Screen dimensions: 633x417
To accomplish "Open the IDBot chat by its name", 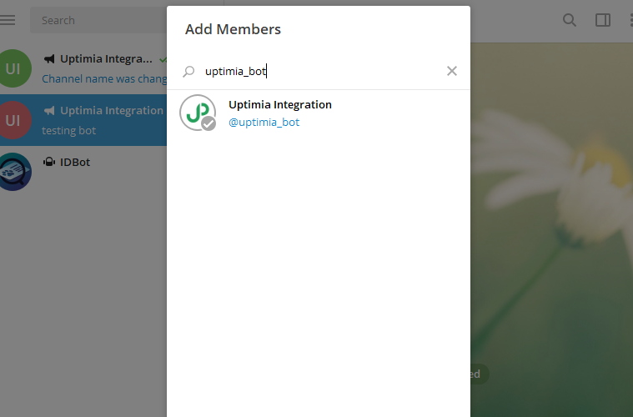I will point(75,163).
